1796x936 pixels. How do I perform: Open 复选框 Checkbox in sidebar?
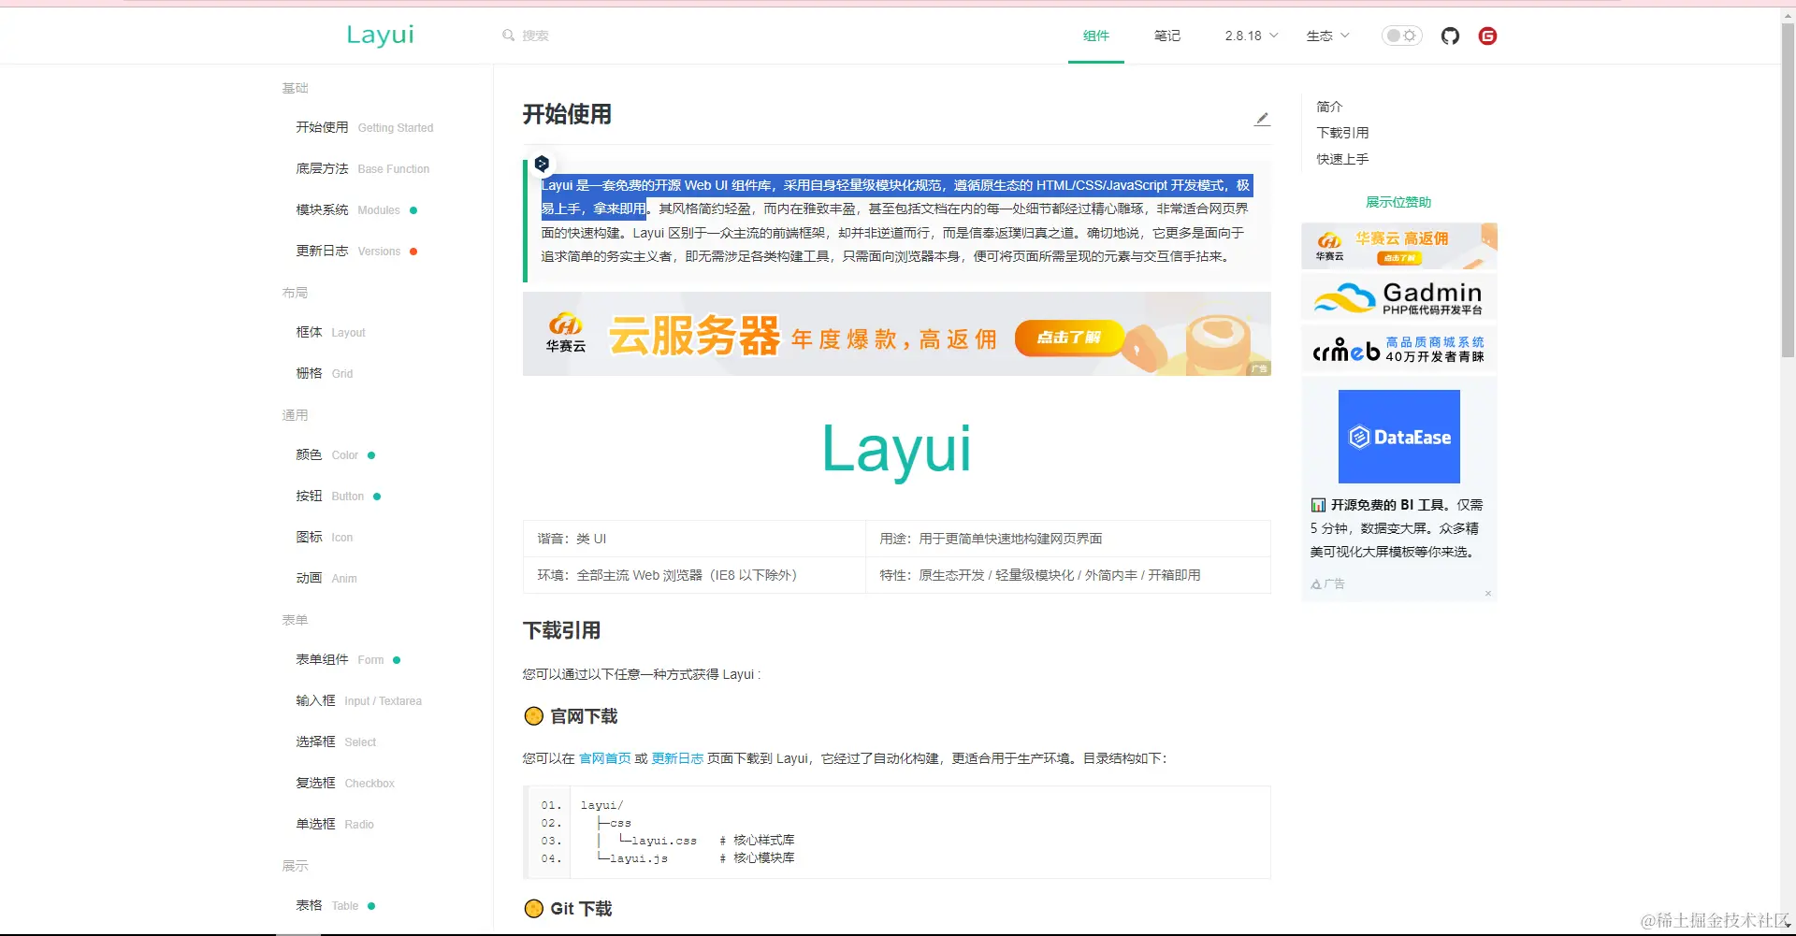coord(345,783)
